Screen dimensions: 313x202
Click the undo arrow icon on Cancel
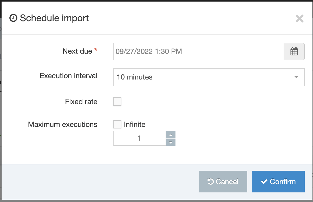pyautogui.click(x=211, y=182)
